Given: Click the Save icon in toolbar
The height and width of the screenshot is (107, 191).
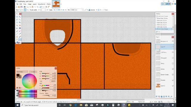Looking at the screenshot, I should pyautogui.click(x=21, y=7).
